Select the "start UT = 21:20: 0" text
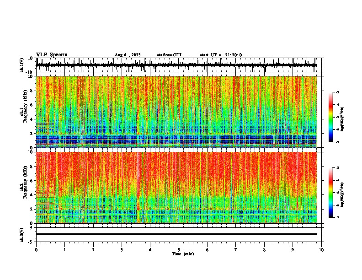This screenshot has width=362, height=280. tap(221, 55)
